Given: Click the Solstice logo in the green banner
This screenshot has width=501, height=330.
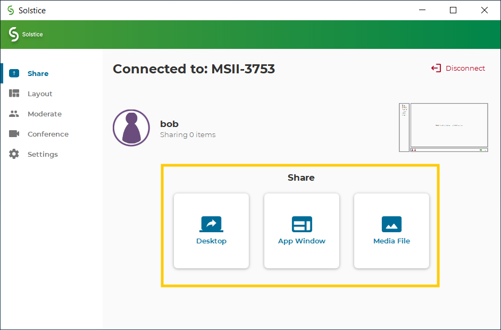Looking at the screenshot, I should click(13, 34).
